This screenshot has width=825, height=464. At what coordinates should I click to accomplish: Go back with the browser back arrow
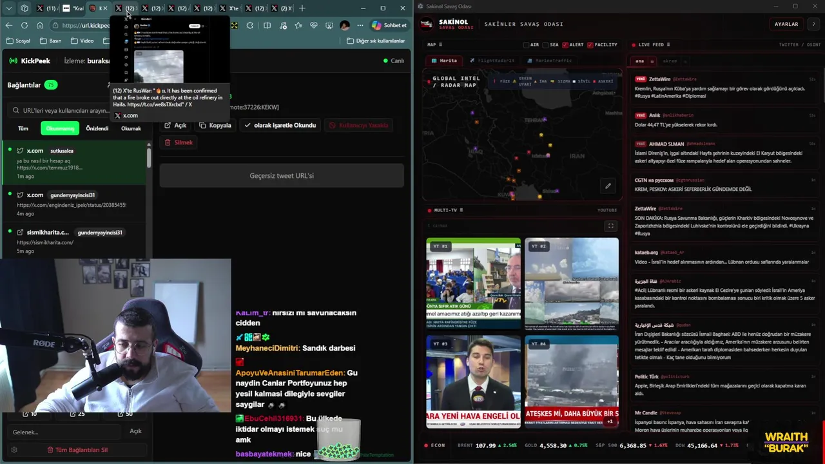pyautogui.click(x=8, y=25)
